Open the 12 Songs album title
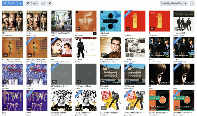Image resolution: width=197 pixels, height=116 pixels. pos(128,59)
